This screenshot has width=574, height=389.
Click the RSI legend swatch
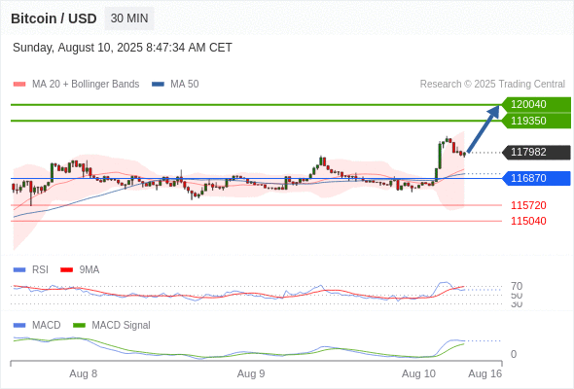19,270
